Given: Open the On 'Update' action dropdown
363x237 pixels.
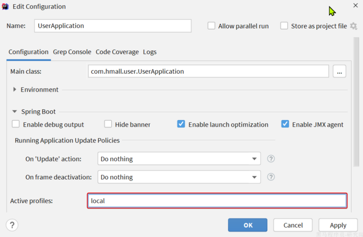Looking at the screenshot, I should pyautogui.click(x=179, y=159).
